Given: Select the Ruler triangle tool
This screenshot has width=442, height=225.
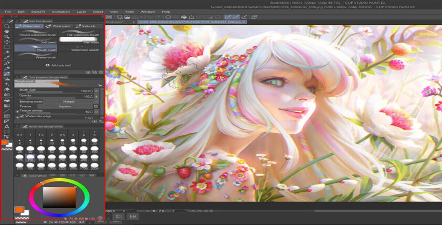Looking at the screenshot, I should pos(7,121).
